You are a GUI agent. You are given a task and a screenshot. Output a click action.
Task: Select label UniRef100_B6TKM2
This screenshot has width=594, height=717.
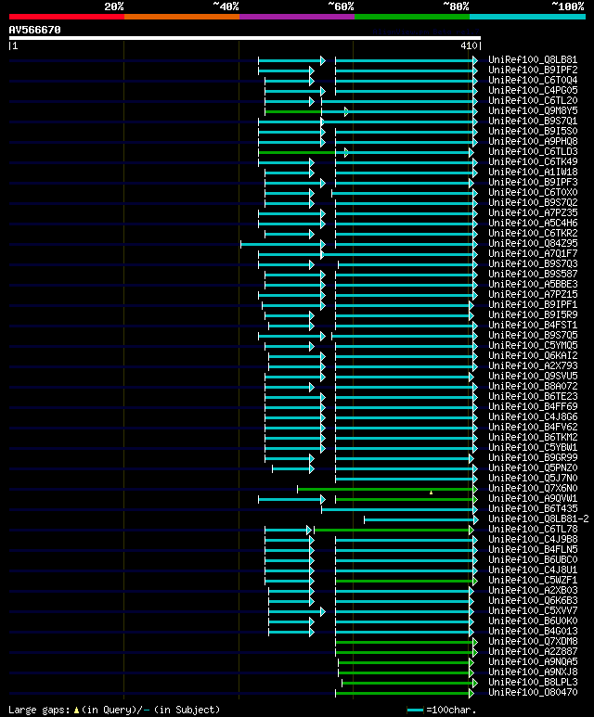click(533, 437)
